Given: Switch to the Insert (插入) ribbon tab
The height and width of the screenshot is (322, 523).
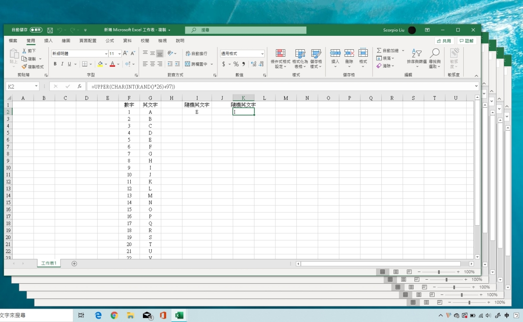Looking at the screenshot, I should 48,41.
